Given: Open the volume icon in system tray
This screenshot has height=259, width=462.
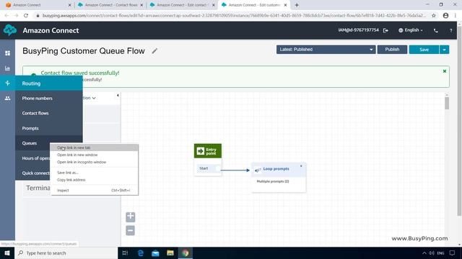Looking at the screenshot, I should [x=432, y=253].
